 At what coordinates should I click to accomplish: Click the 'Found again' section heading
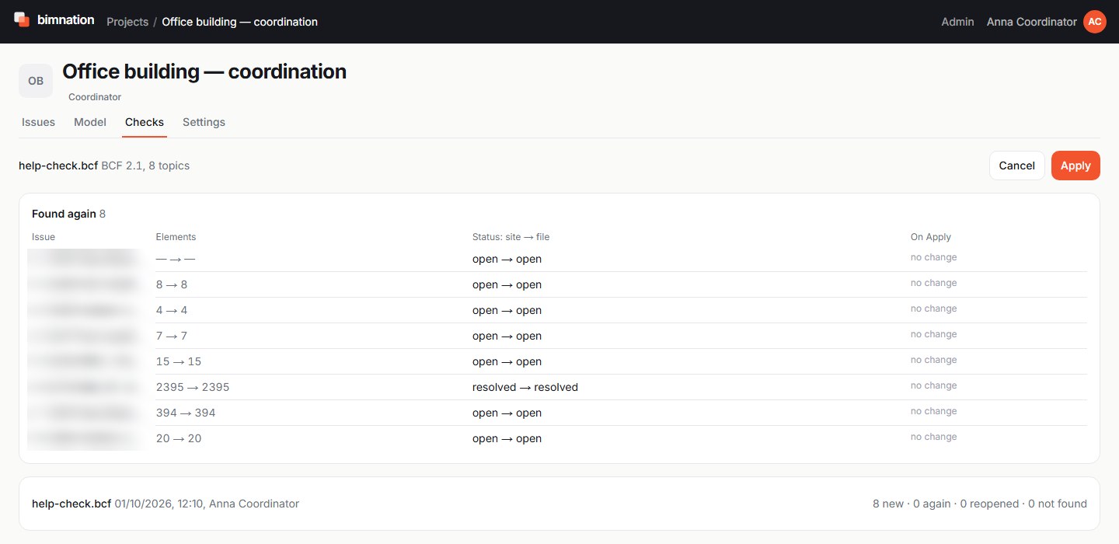(64, 214)
